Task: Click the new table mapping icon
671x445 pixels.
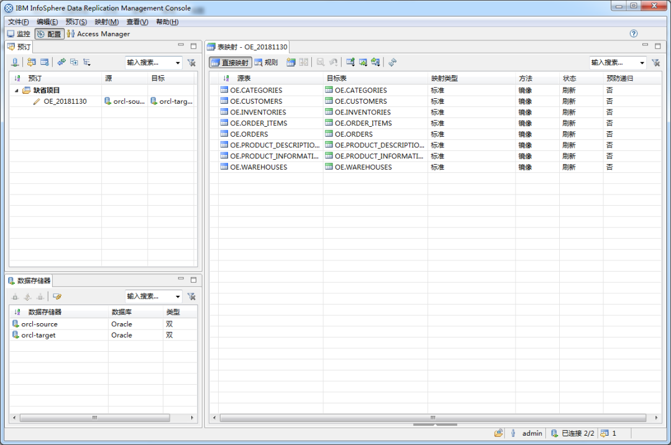Action: coord(291,63)
